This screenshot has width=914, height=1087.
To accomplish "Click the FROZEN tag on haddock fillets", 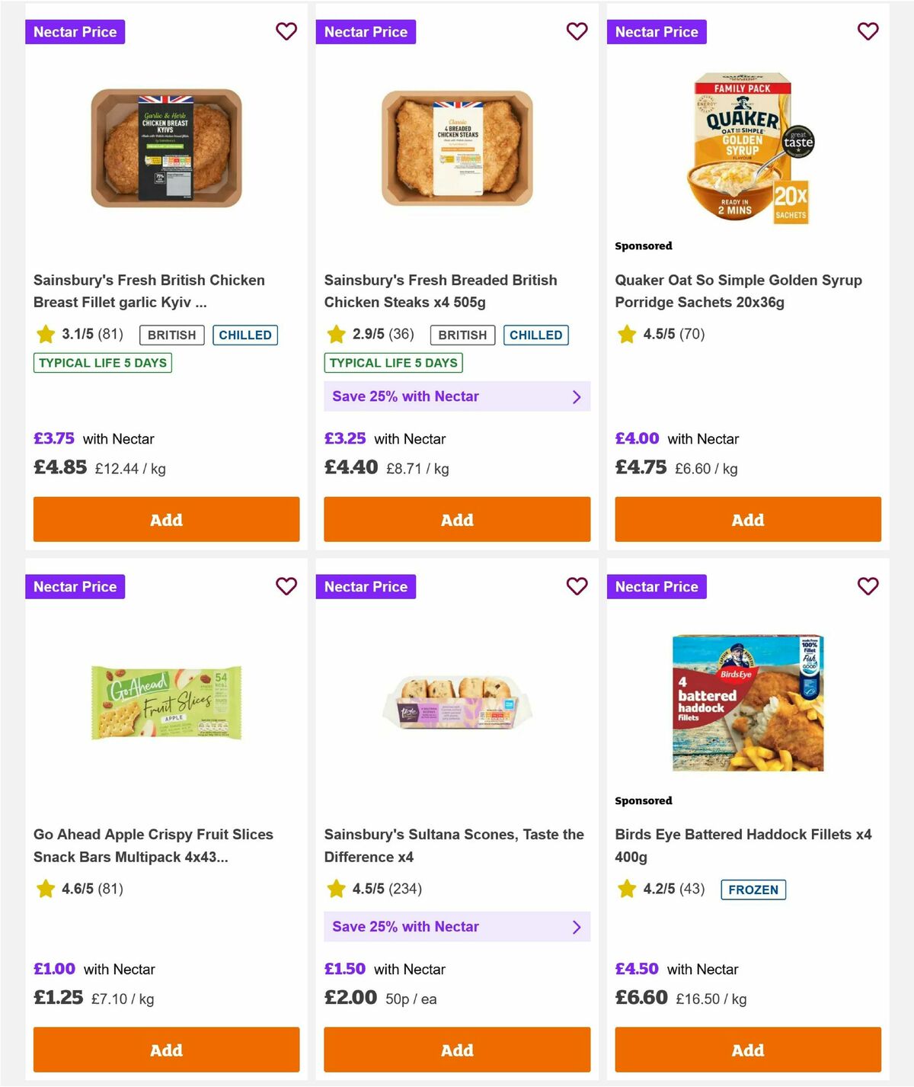I will tap(753, 889).
